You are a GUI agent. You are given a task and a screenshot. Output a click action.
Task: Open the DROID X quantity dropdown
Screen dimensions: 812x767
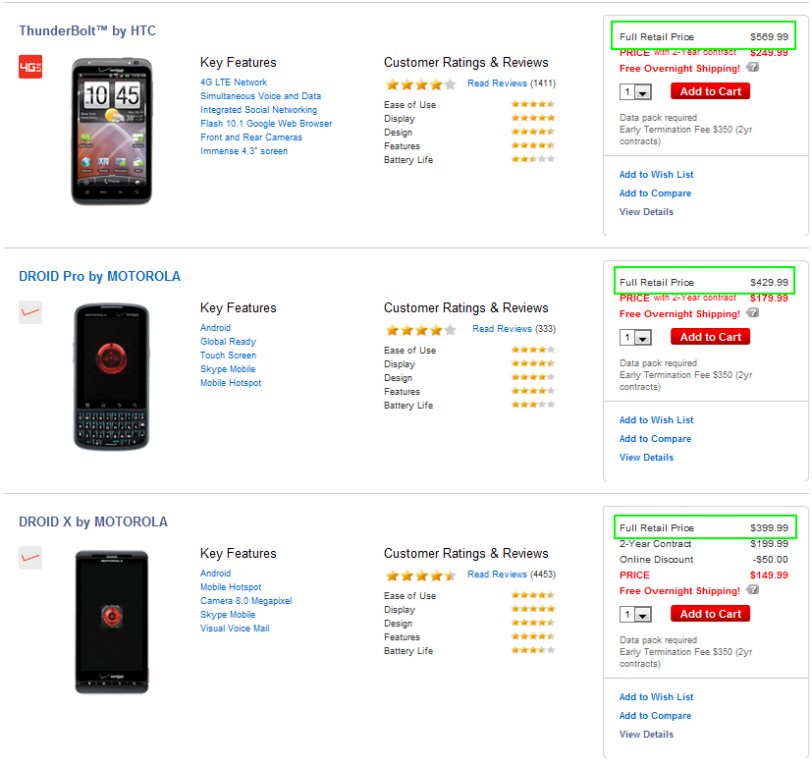pyautogui.click(x=636, y=615)
